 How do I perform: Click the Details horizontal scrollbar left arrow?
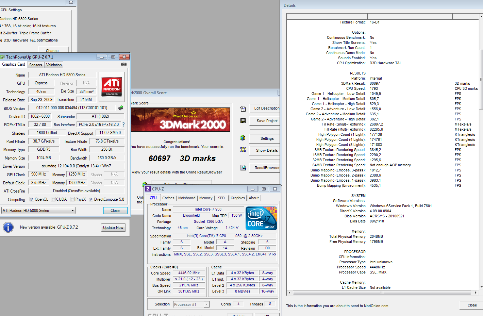tap(289, 293)
